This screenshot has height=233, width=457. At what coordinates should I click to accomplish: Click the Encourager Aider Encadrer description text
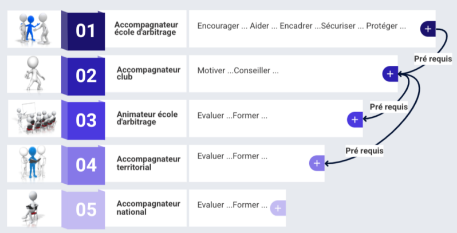click(301, 26)
